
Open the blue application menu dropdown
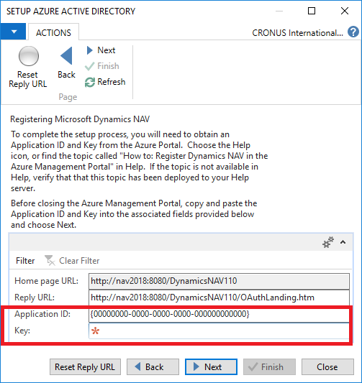coord(13,32)
